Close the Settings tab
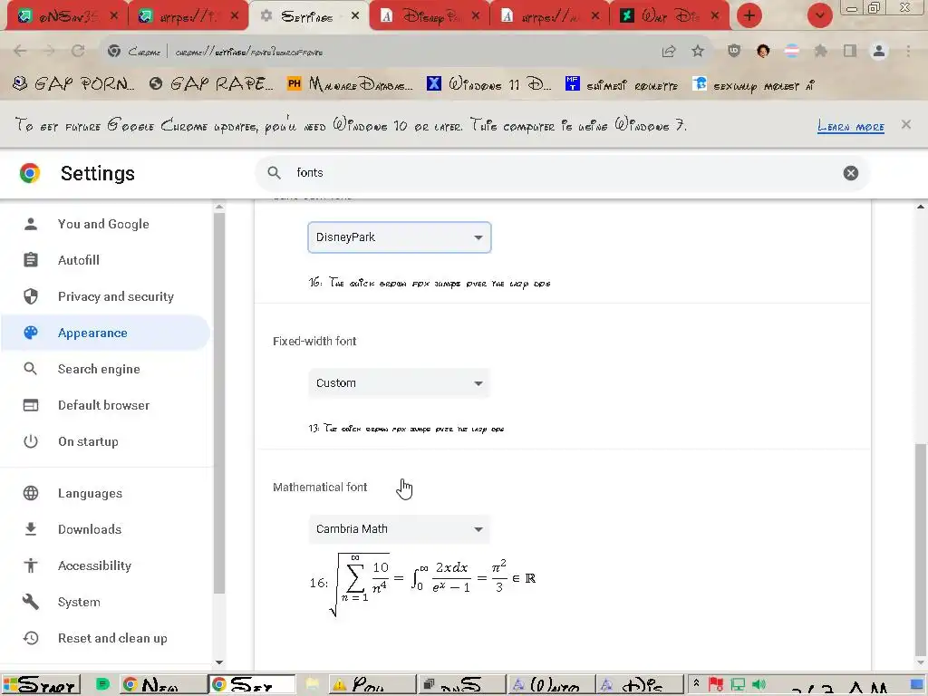Image resolution: width=928 pixels, height=696 pixels. [x=354, y=16]
